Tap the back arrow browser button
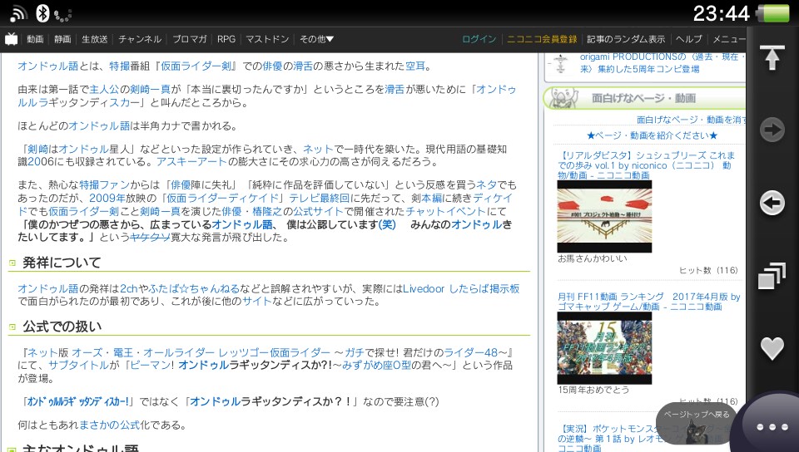The width and height of the screenshot is (799, 452). (772, 203)
